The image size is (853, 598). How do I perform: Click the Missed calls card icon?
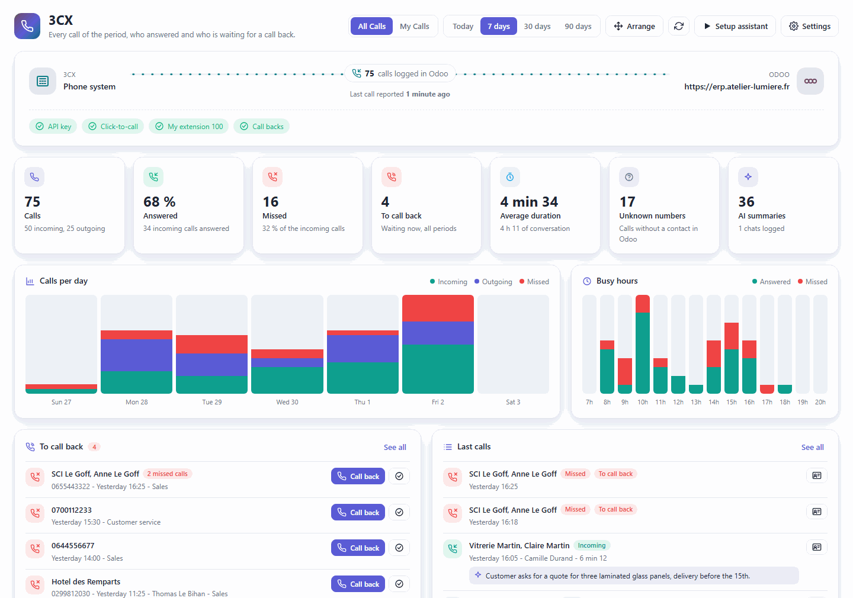coord(272,176)
